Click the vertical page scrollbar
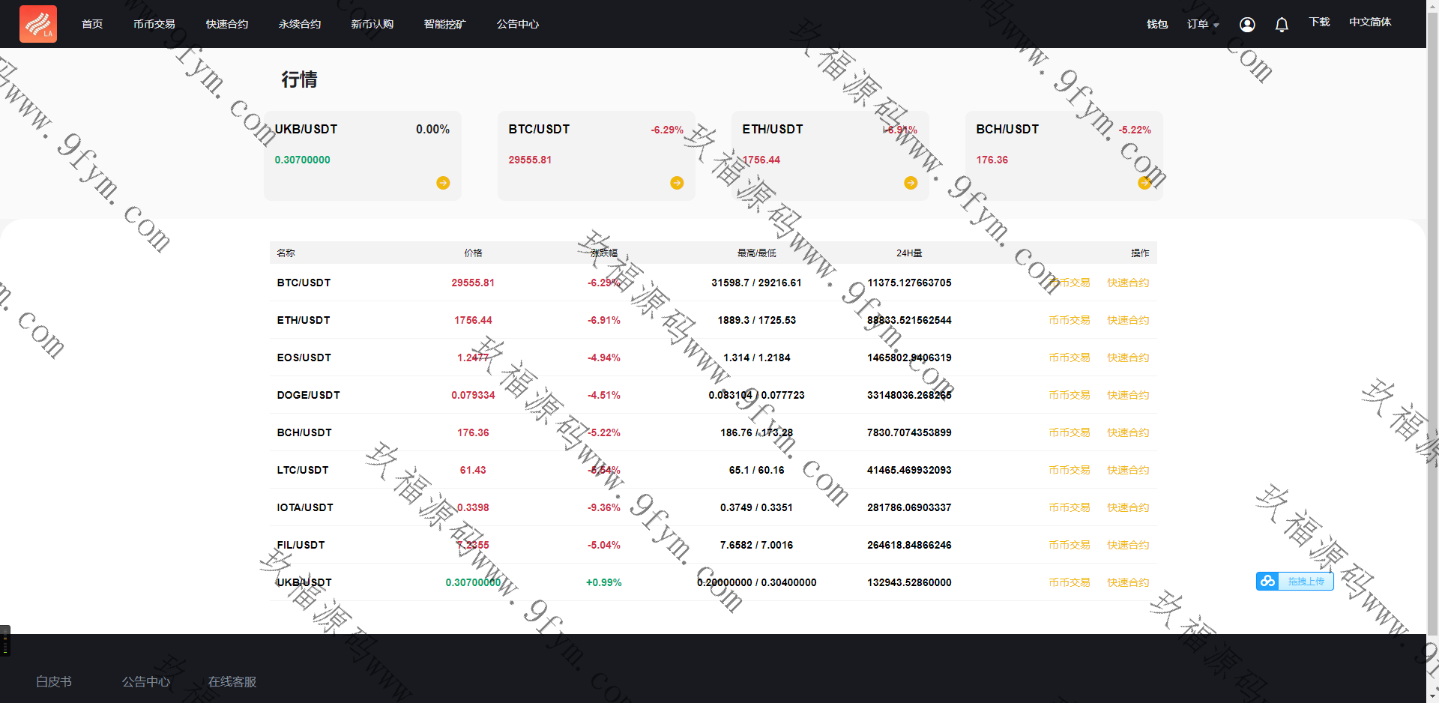The image size is (1439, 703). [1432, 300]
